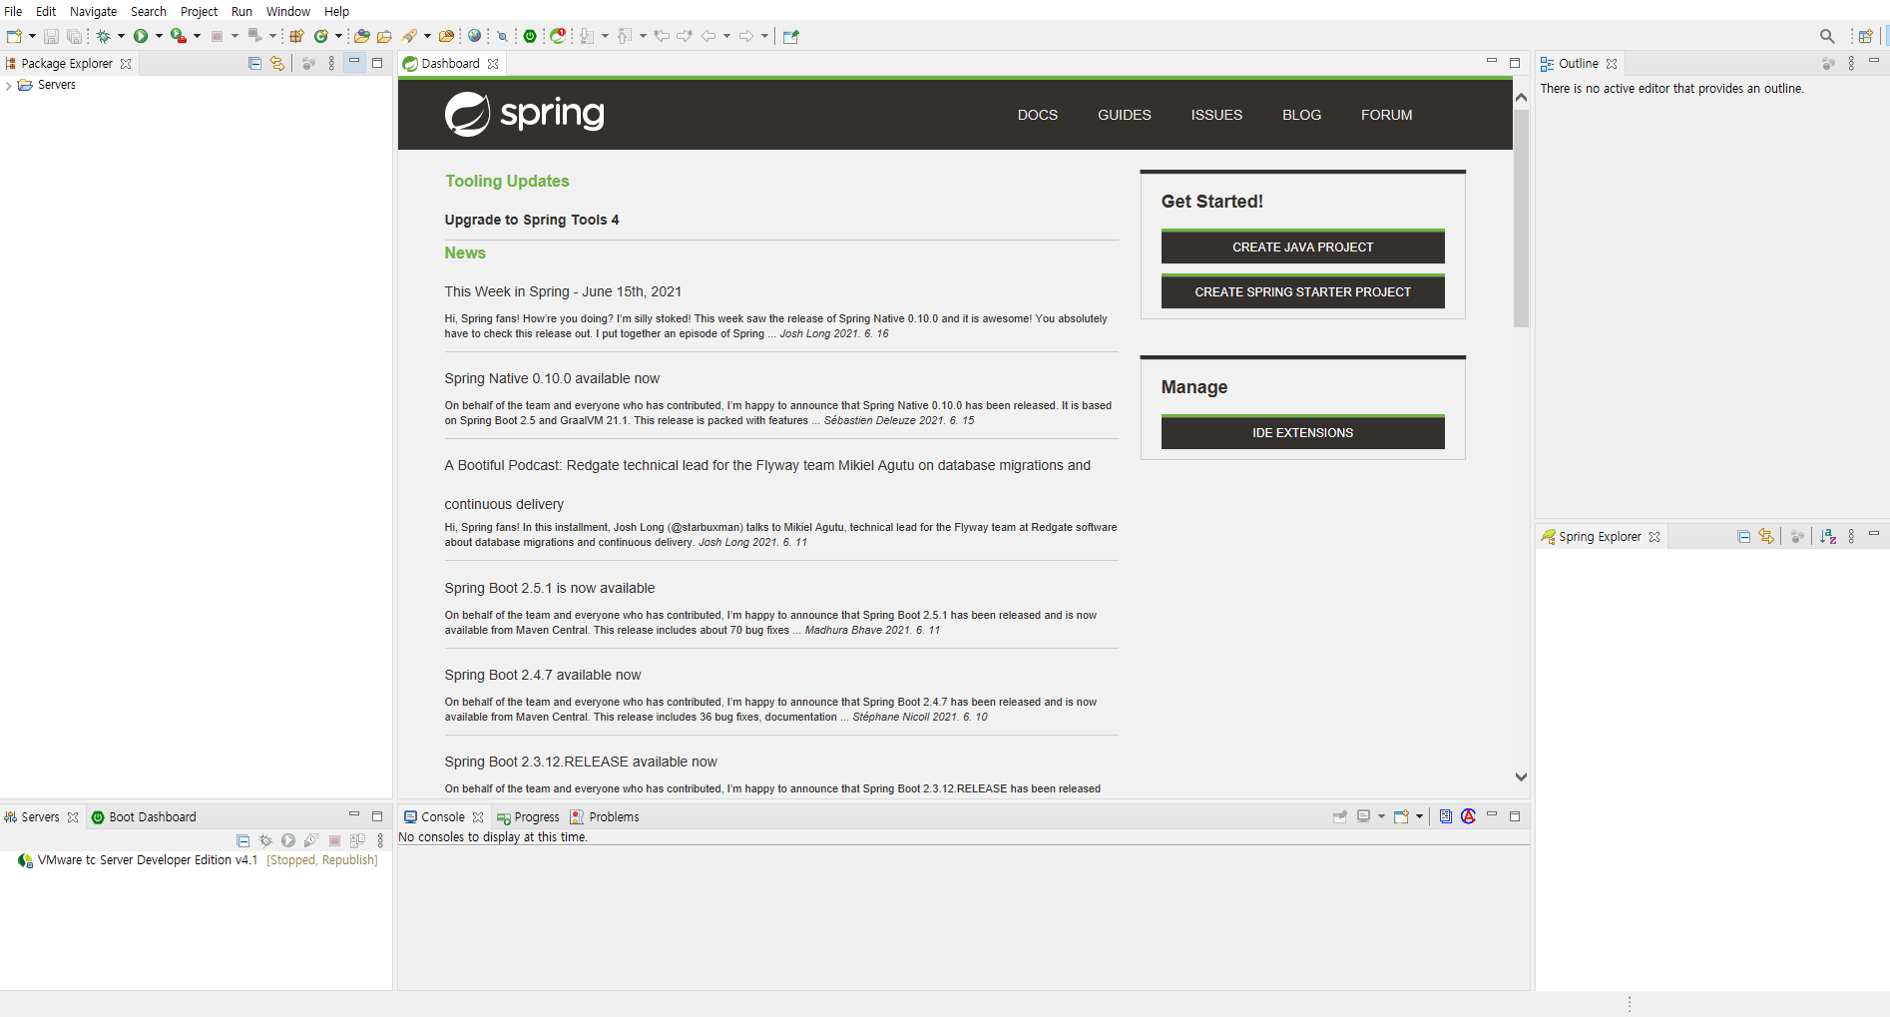The height and width of the screenshot is (1017, 1890).
Task: Open the Search dropdown arrow in toolbar
Action: pyautogui.click(x=427, y=36)
